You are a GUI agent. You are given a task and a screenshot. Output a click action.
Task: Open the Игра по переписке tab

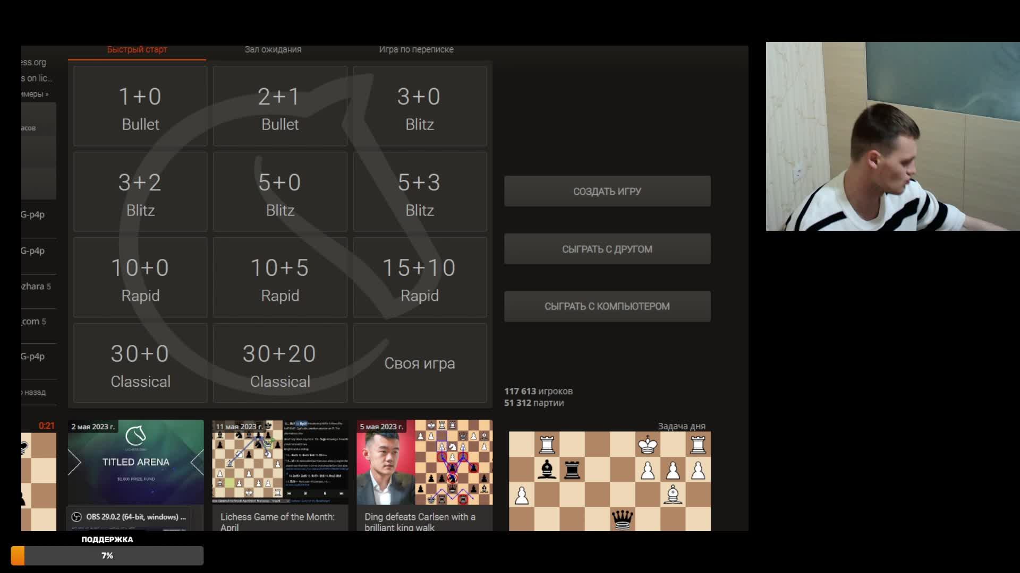tap(416, 49)
